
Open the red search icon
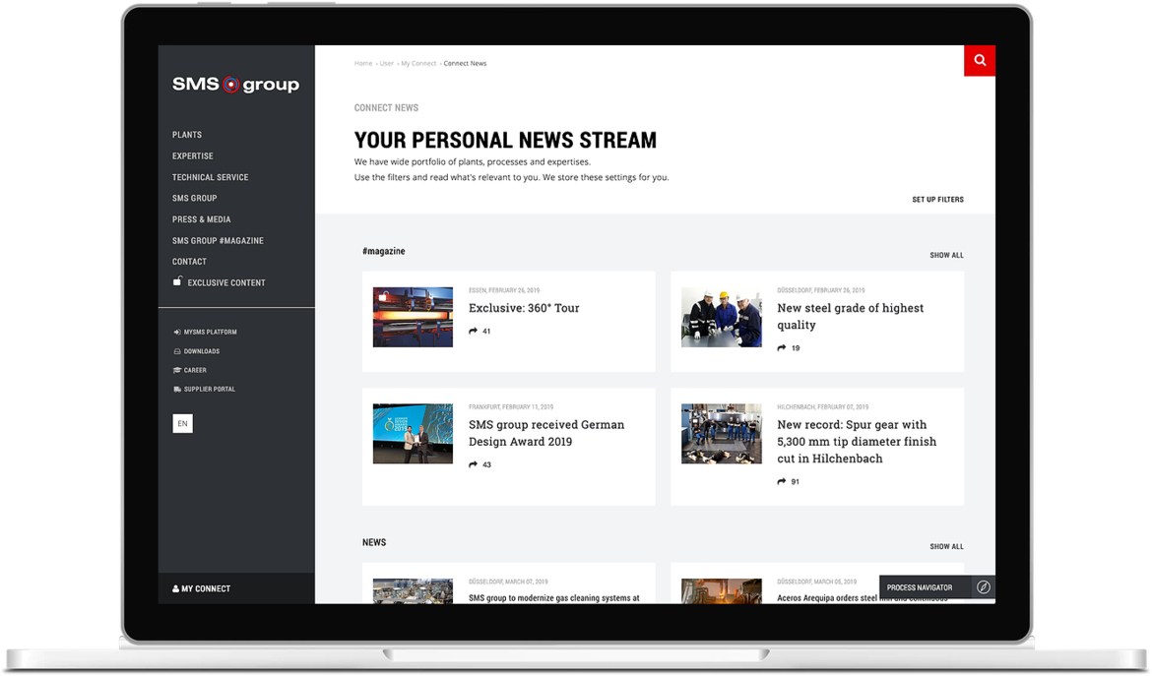[980, 60]
